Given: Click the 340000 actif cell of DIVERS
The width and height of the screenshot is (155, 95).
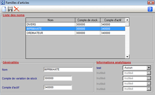Looking at the screenshot, I should click(x=113, y=24).
